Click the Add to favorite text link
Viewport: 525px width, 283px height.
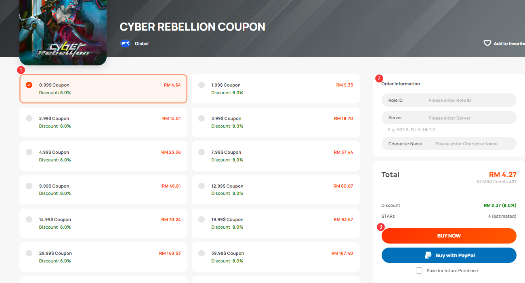pyautogui.click(x=509, y=43)
